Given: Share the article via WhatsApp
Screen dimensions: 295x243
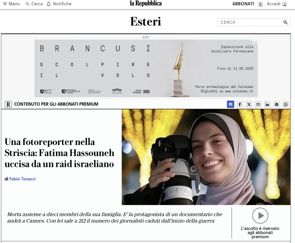Looking at the screenshot, I should pyautogui.click(x=285, y=104).
